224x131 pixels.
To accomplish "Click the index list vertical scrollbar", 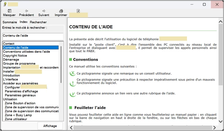I will [61, 65].
